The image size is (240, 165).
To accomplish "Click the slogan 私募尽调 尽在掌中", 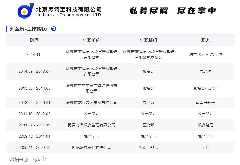I will tap(173, 11).
